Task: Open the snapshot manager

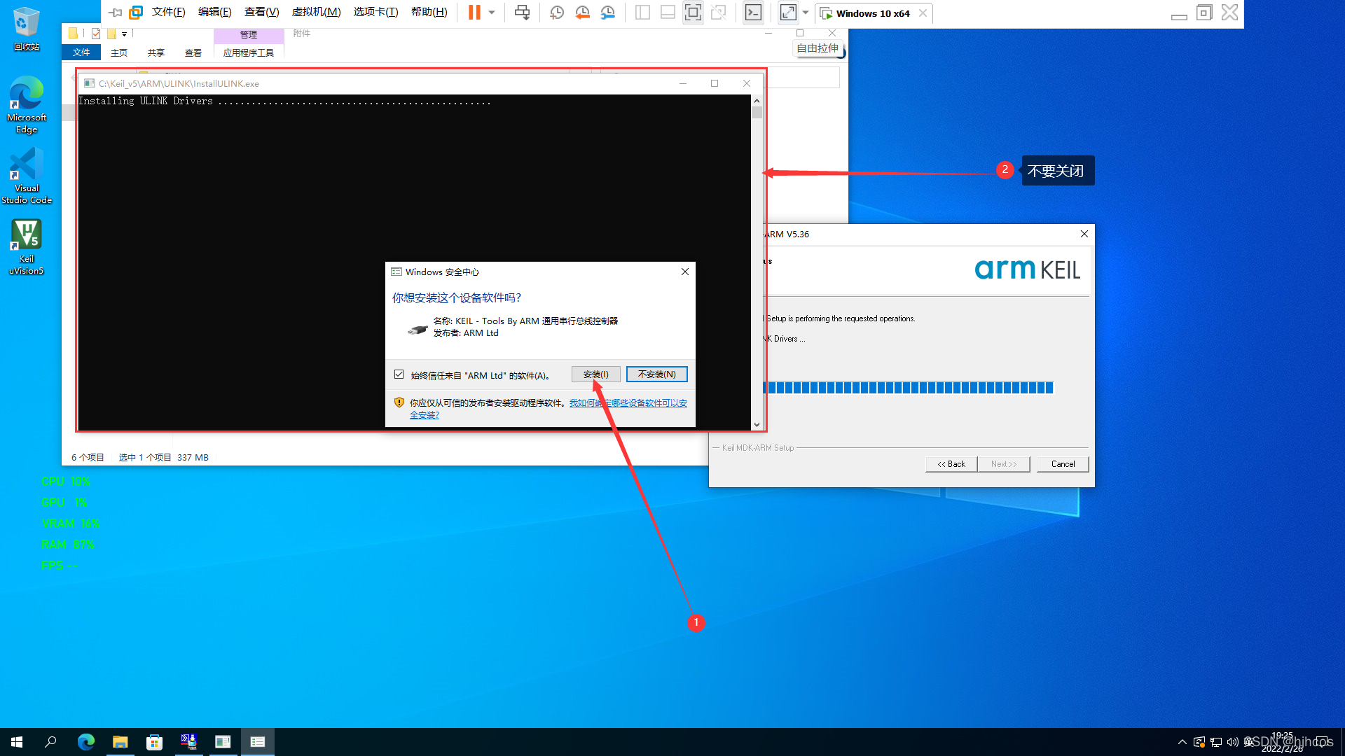Action: point(608,13)
